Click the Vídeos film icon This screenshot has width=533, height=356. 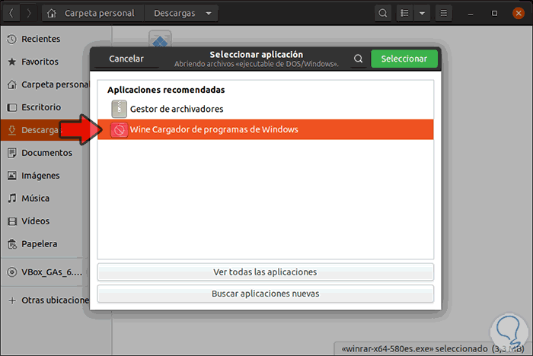coord(12,221)
